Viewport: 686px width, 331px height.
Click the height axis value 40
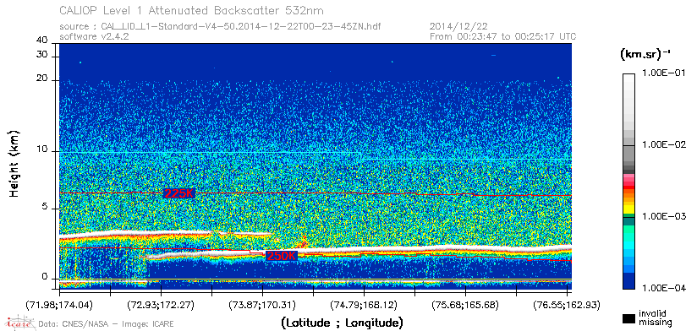tap(42, 41)
